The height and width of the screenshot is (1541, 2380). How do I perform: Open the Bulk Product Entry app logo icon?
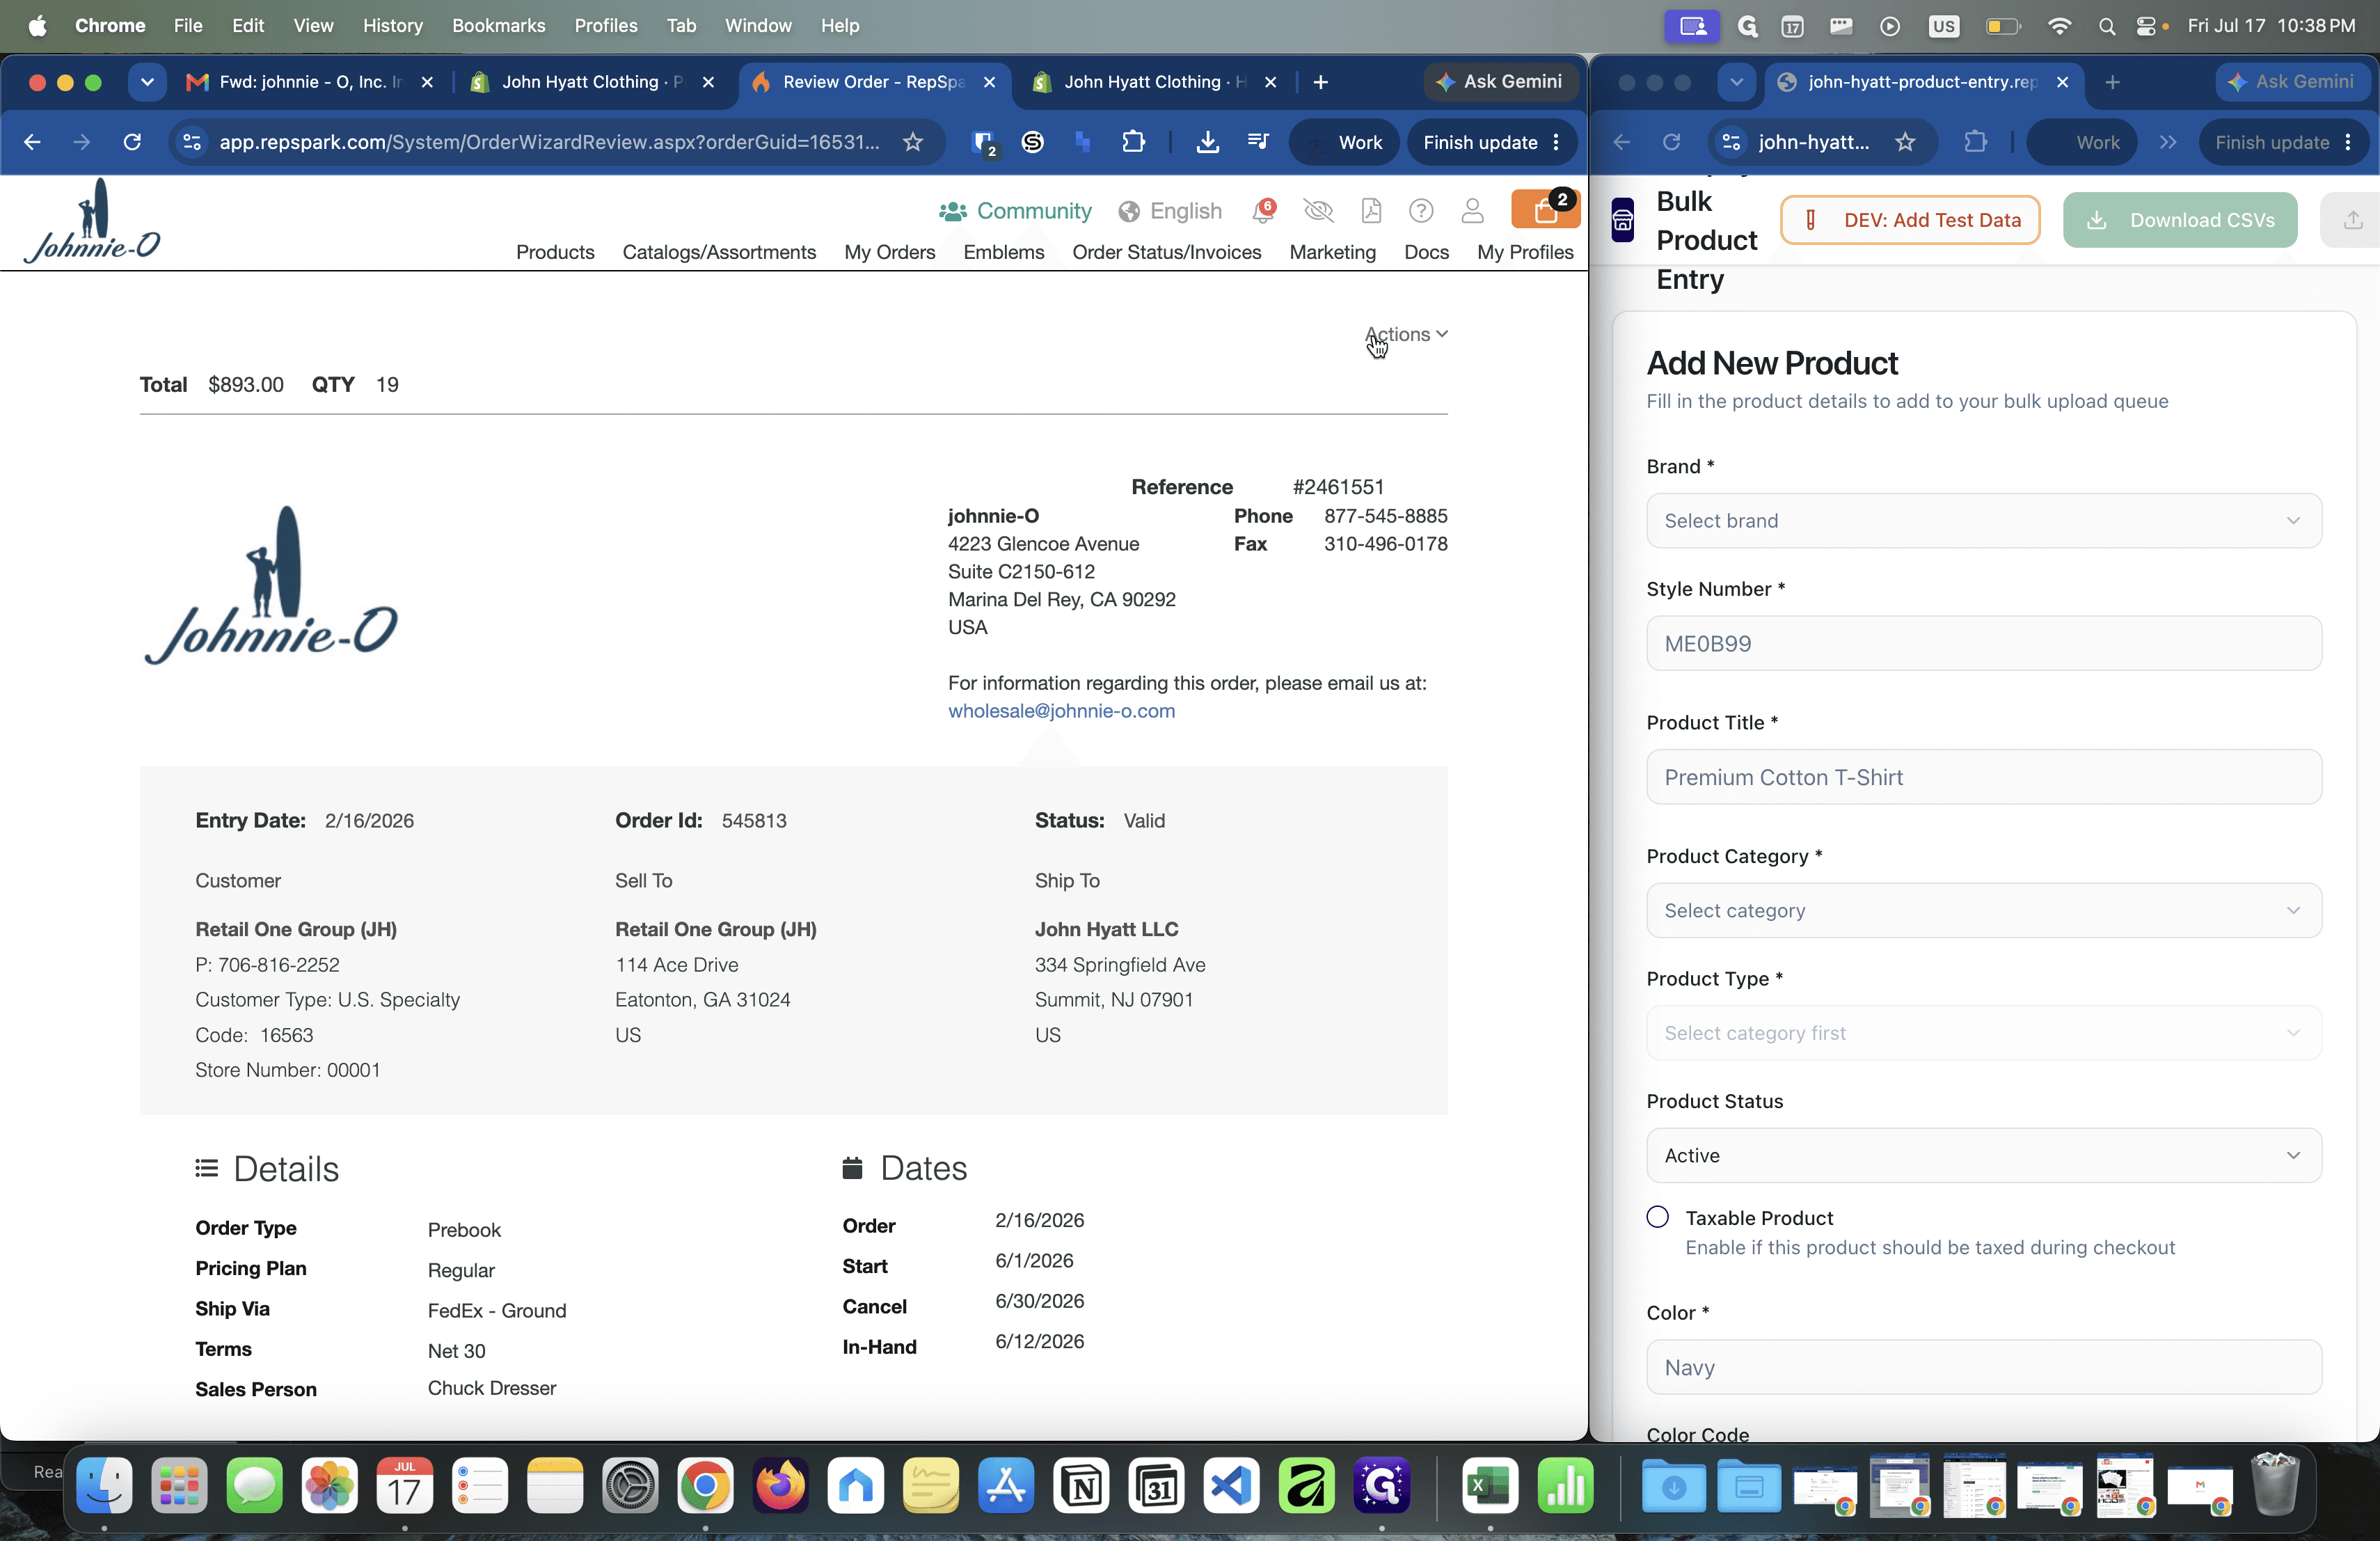tap(1622, 220)
